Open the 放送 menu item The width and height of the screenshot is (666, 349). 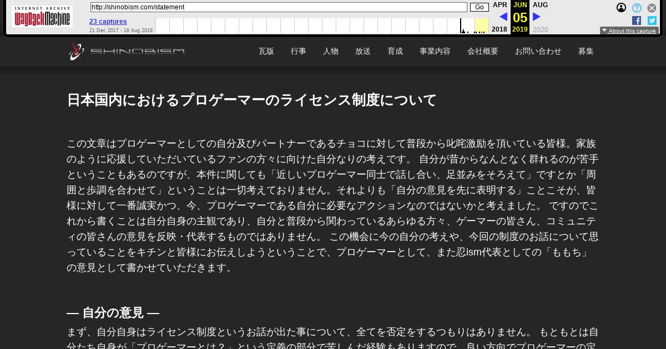click(x=363, y=51)
